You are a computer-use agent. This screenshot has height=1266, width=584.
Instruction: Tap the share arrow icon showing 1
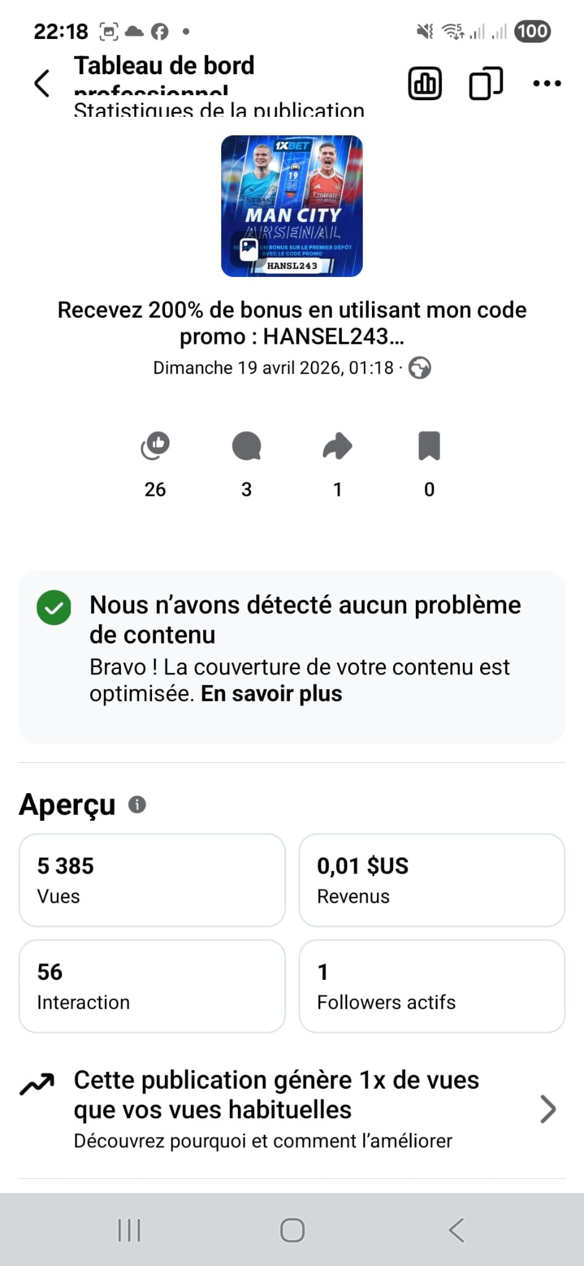[337, 446]
